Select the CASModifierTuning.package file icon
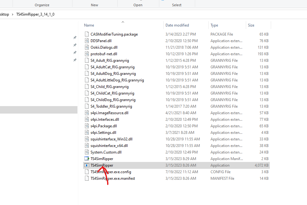The width and height of the screenshot is (307, 205). point(87,34)
